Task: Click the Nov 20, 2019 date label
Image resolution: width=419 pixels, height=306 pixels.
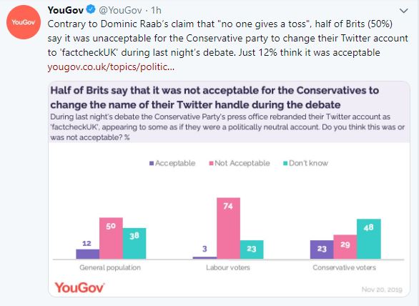Action: pyautogui.click(x=382, y=290)
